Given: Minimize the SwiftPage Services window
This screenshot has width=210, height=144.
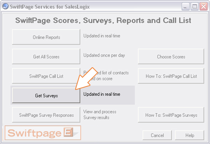Looking at the screenshot, I should tap(185, 7).
